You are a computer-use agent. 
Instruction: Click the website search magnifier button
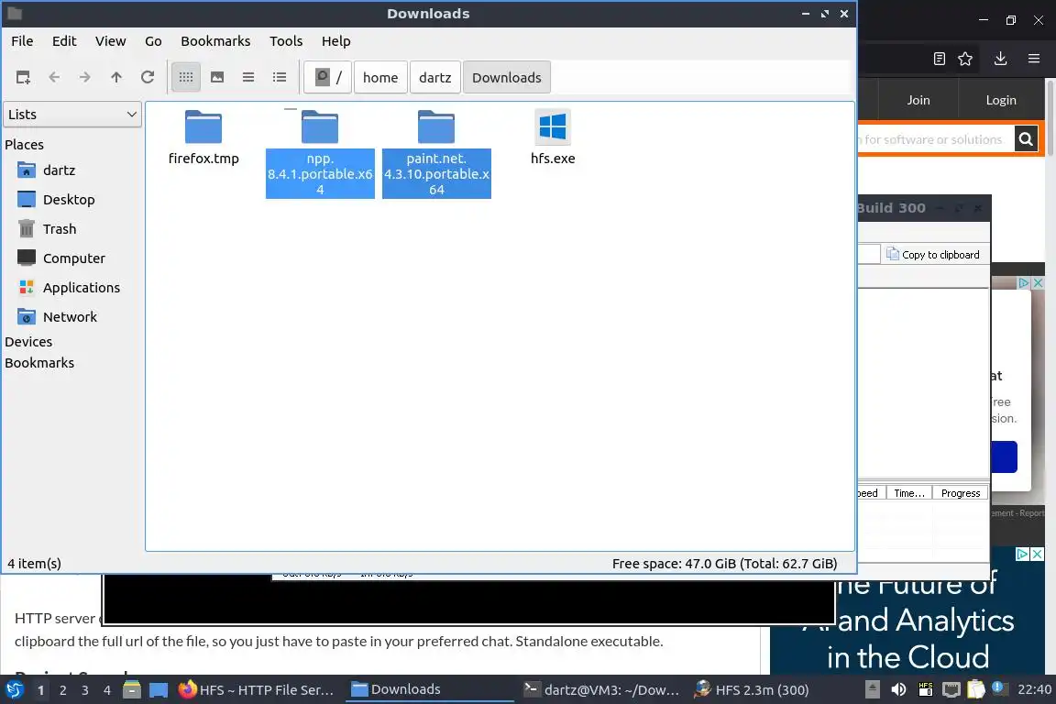click(1026, 139)
